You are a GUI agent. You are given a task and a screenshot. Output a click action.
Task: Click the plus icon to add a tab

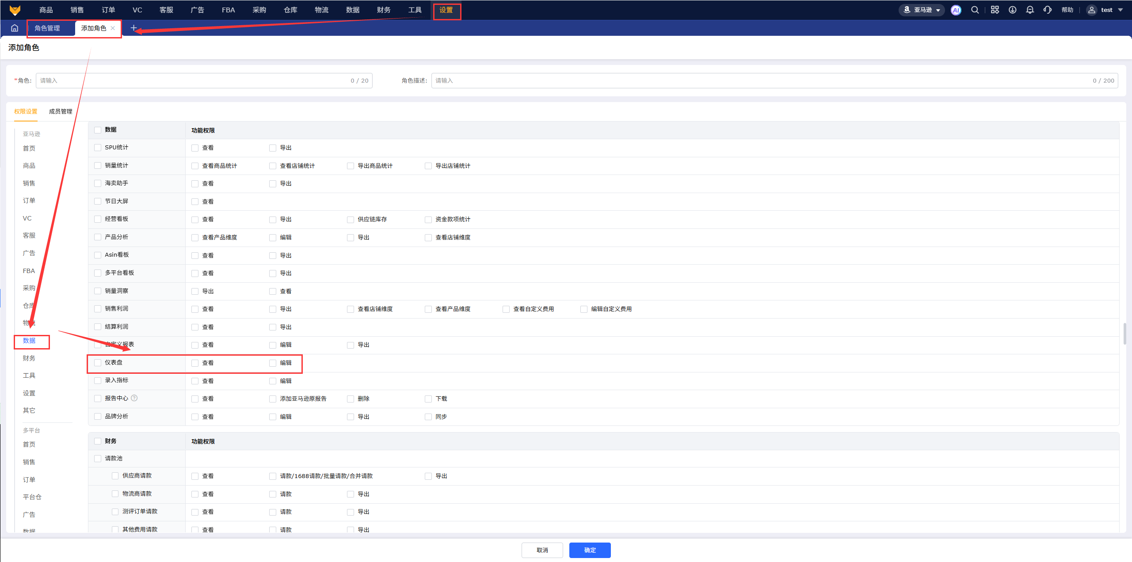[x=133, y=28]
